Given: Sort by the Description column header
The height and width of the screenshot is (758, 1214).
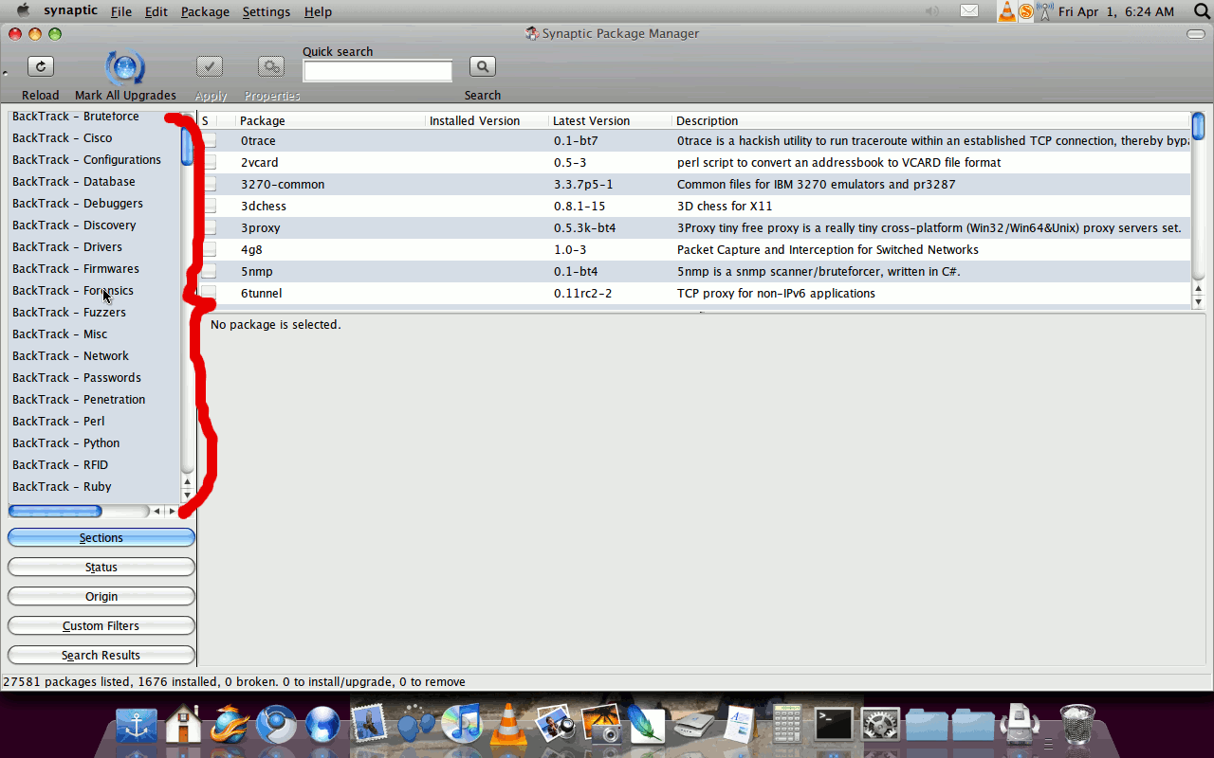Looking at the screenshot, I should tap(930, 120).
